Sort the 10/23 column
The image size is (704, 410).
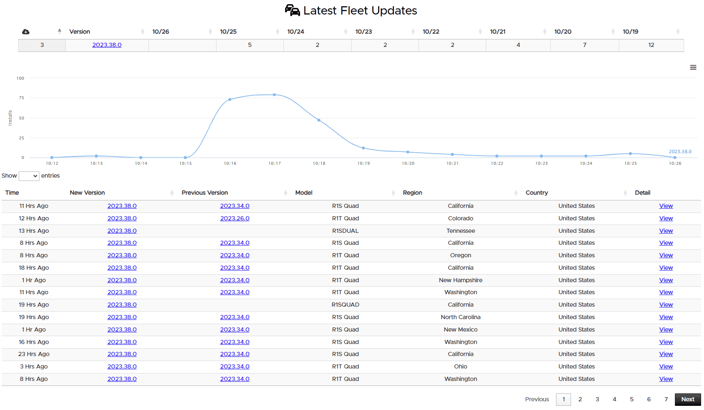(364, 32)
